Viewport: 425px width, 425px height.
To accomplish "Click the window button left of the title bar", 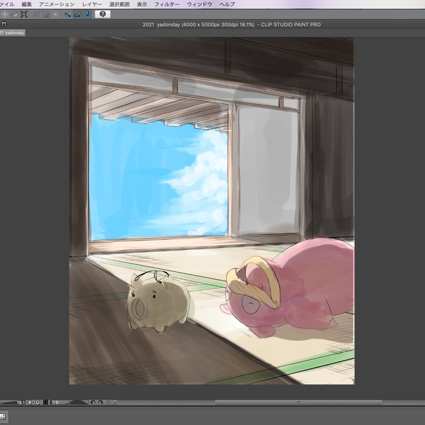I will 4,24.
